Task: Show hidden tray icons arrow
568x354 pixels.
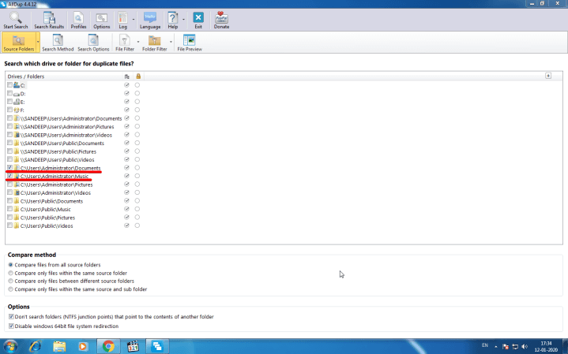Action: [x=496, y=346]
